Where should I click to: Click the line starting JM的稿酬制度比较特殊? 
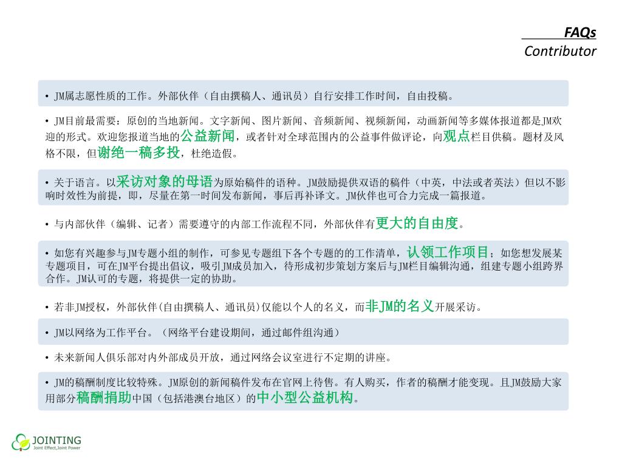(303, 382)
